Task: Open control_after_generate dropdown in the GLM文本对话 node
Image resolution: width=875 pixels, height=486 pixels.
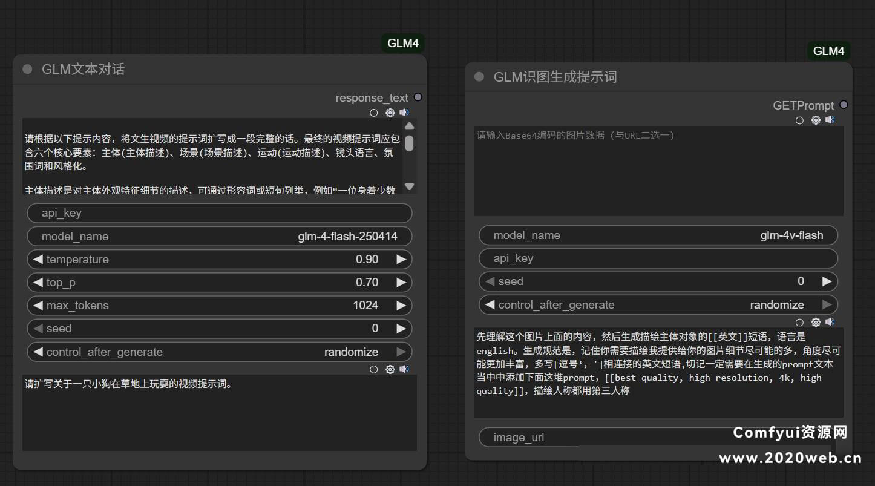Action: click(220, 352)
